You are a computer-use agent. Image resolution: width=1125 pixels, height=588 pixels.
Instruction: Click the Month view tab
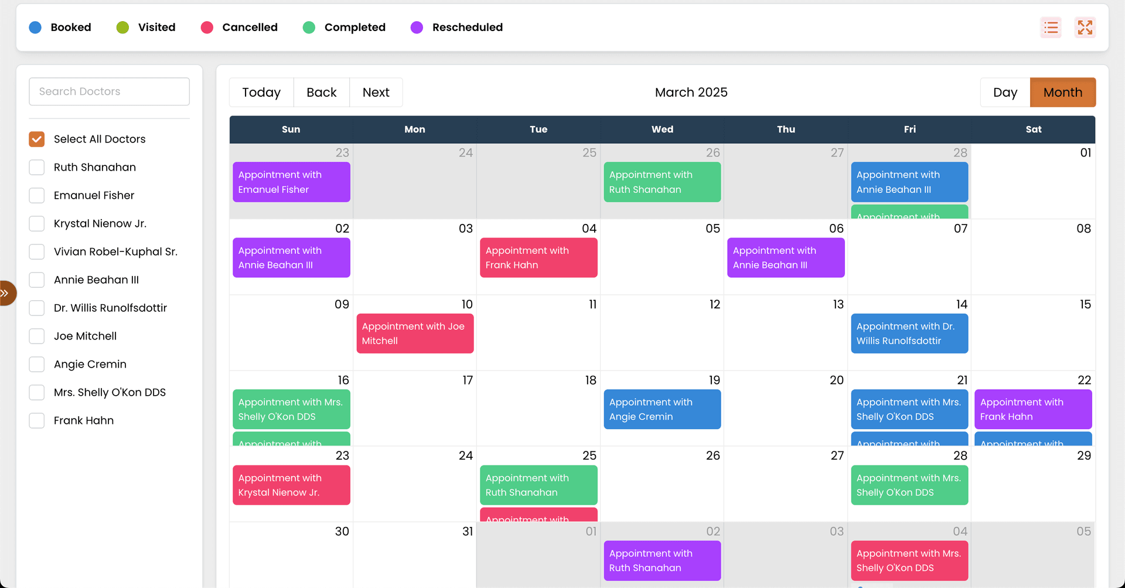pyautogui.click(x=1062, y=92)
